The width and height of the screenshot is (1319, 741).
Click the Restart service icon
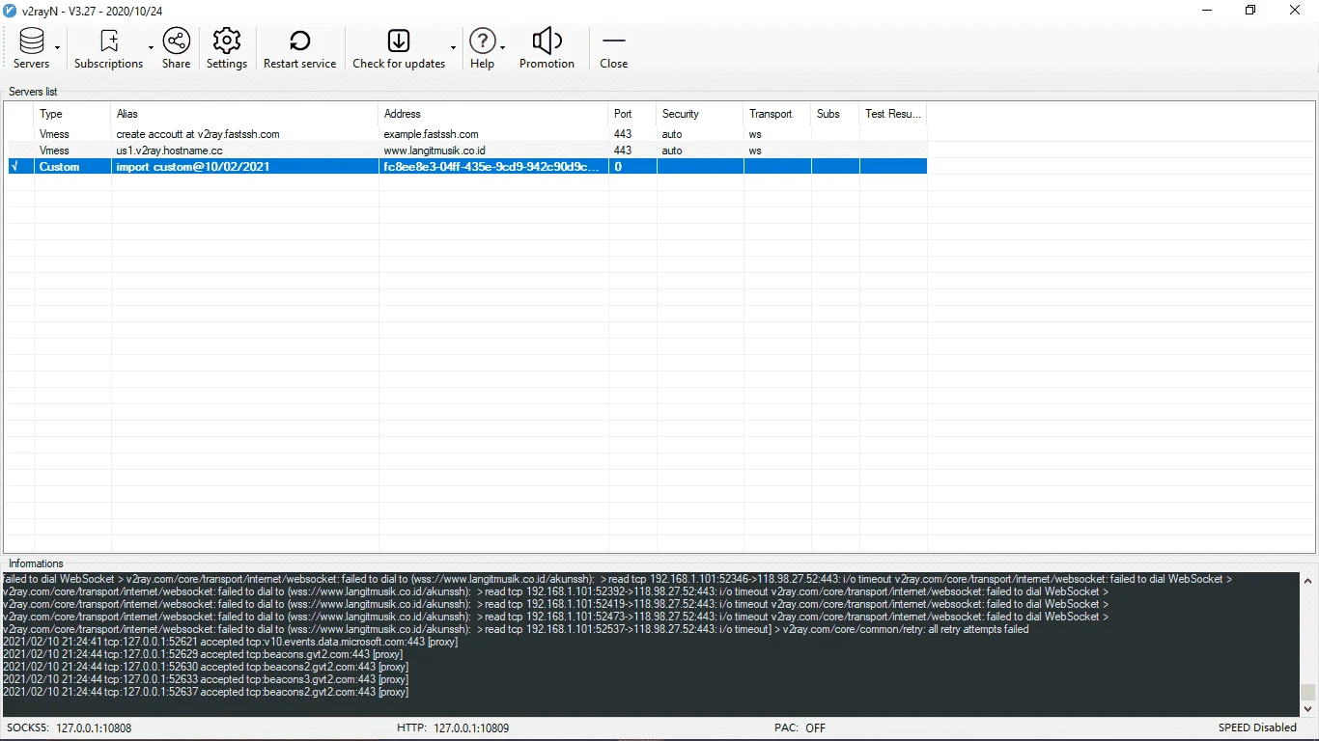point(300,41)
